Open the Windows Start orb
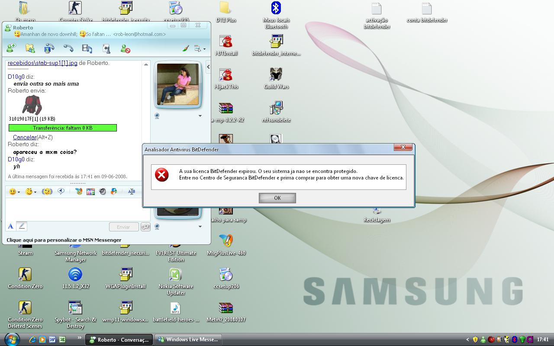This screenshot has height=346, width=554. [x=11, y=339]
